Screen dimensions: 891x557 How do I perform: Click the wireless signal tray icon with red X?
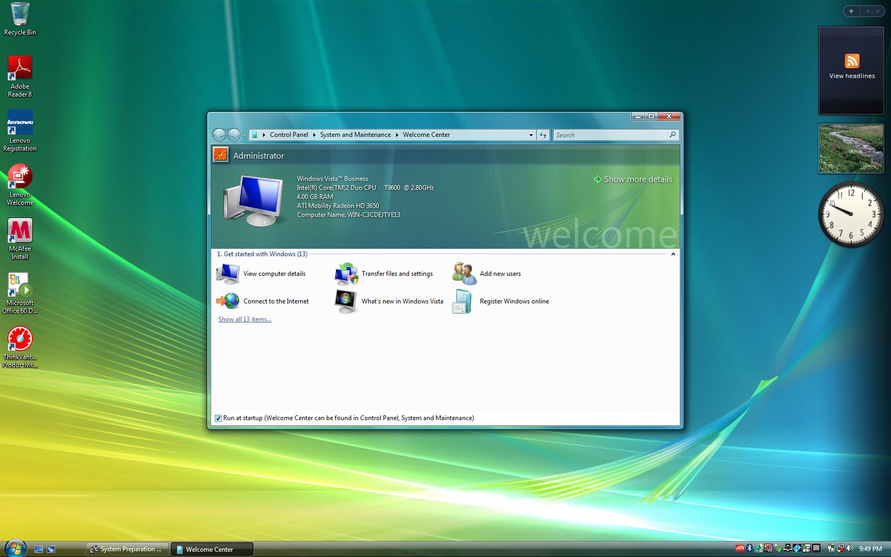768,548
